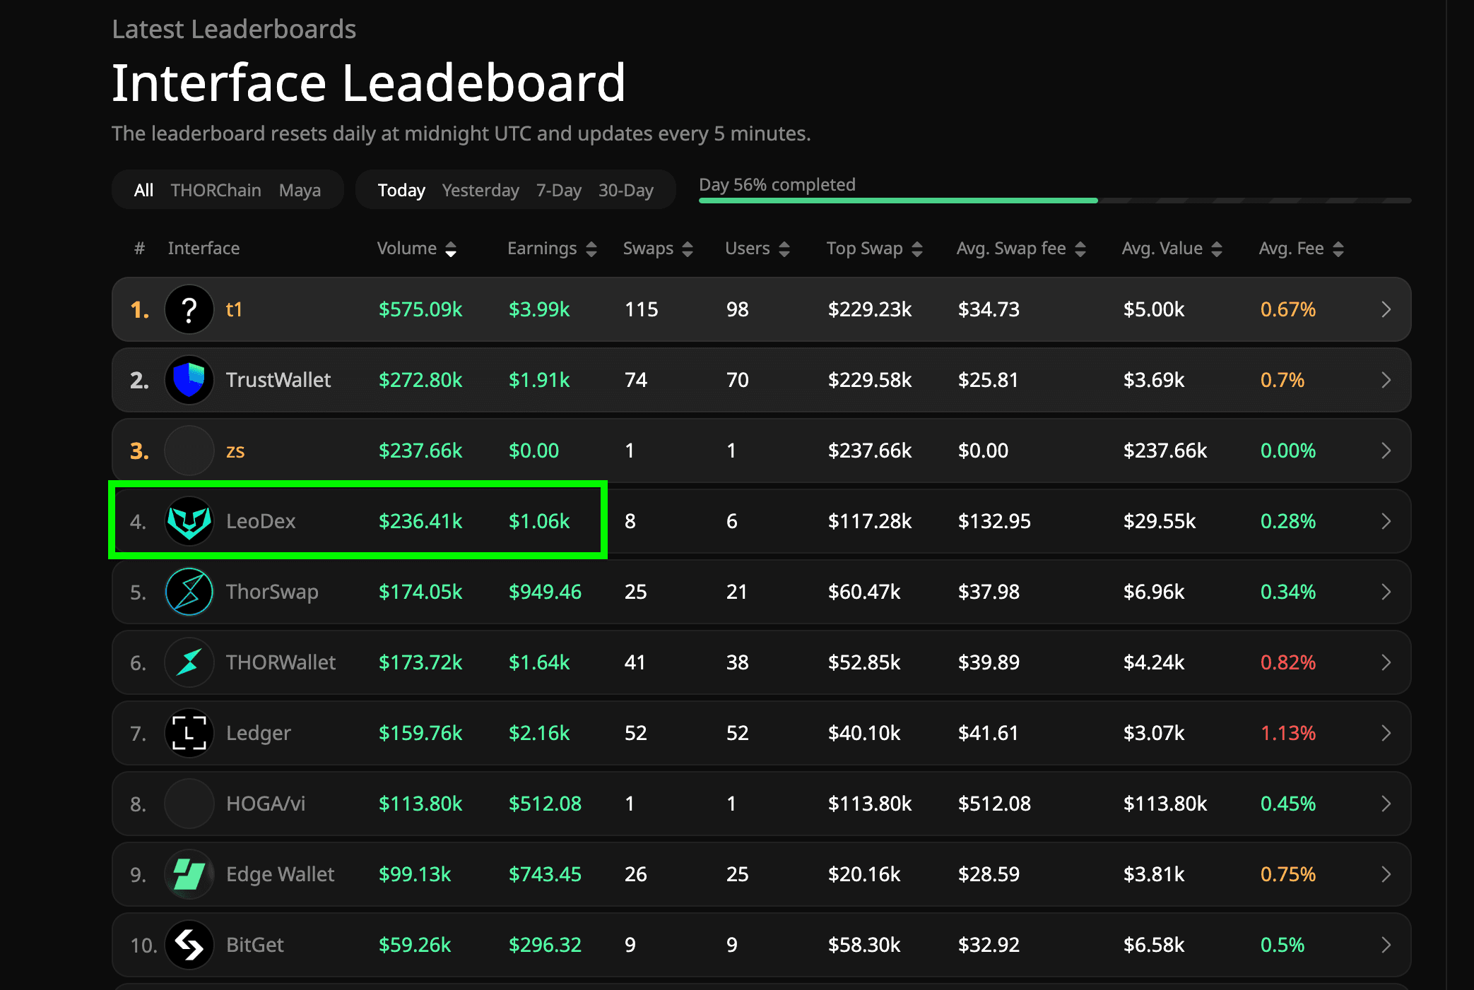Click the TrustWallet shield logo
The width and height of the screenshot is (1474, 990).
[189, 380]
